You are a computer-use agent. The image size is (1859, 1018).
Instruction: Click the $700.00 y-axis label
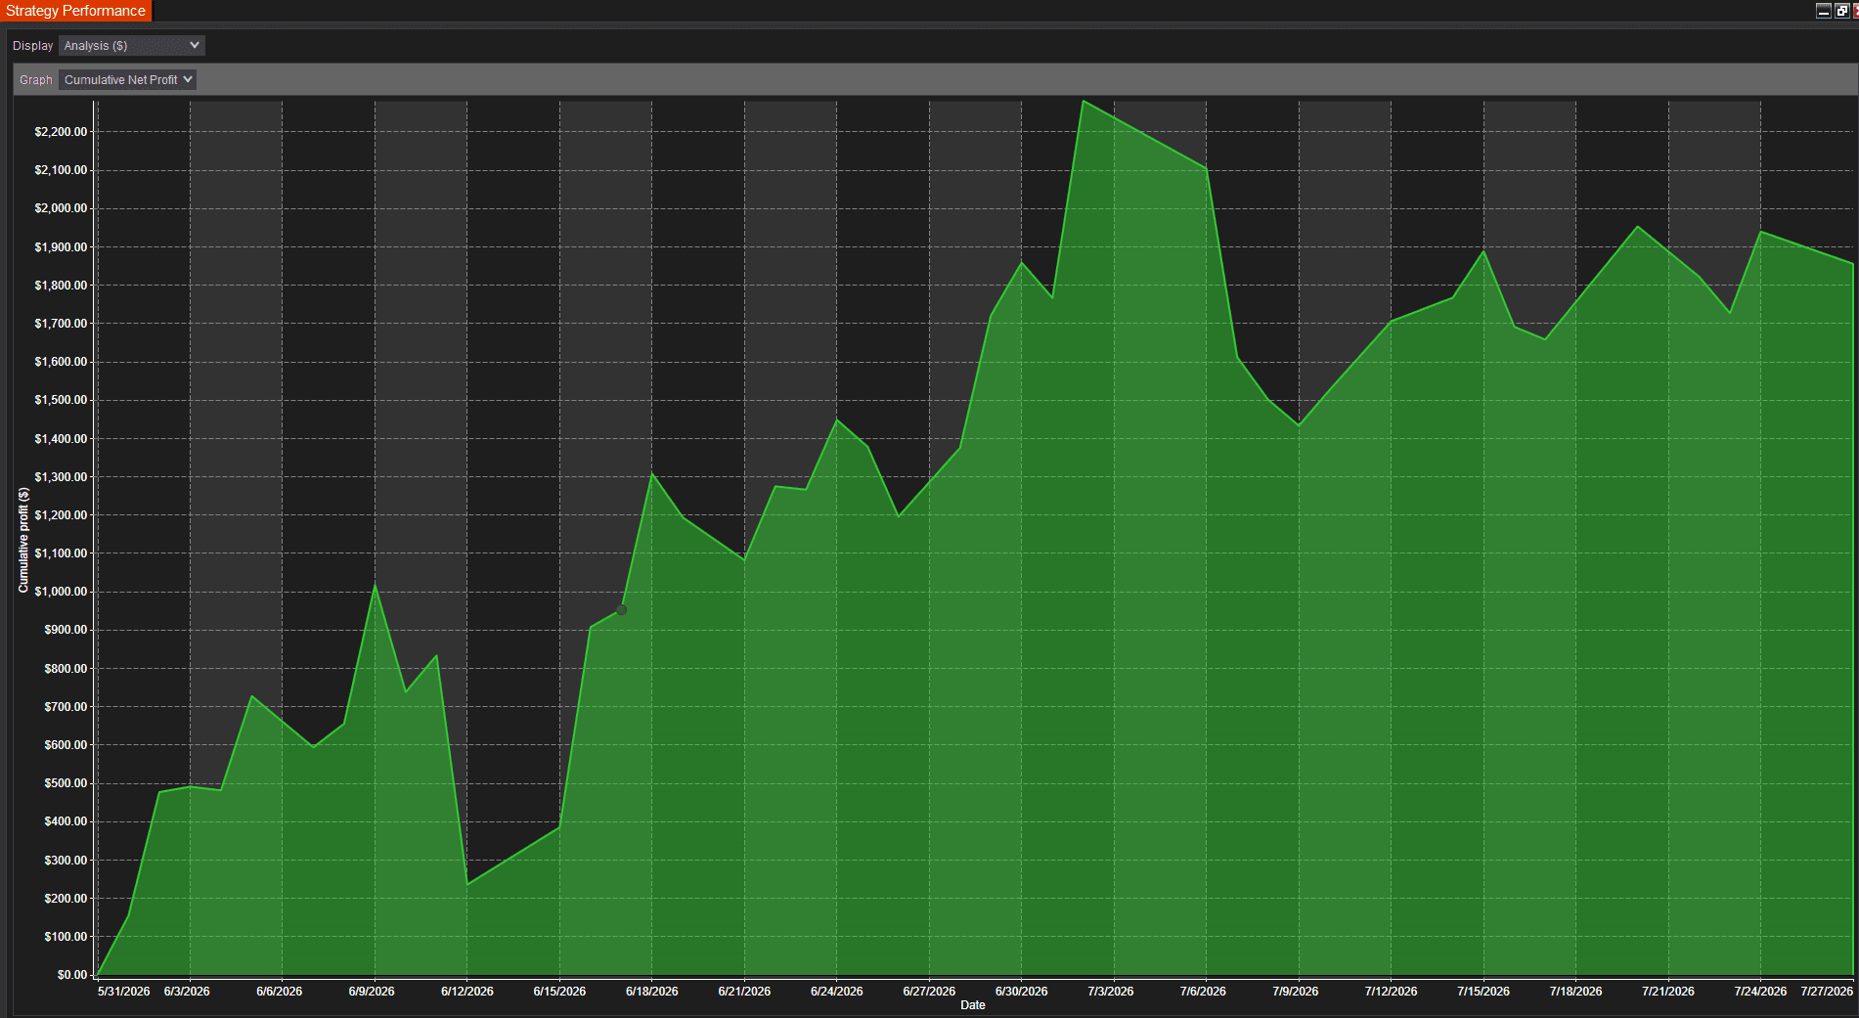[66, 707]
